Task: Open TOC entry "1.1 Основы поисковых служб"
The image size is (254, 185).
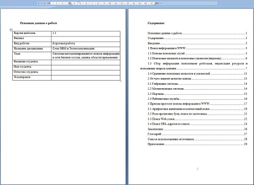Action: tap(197, 53)
